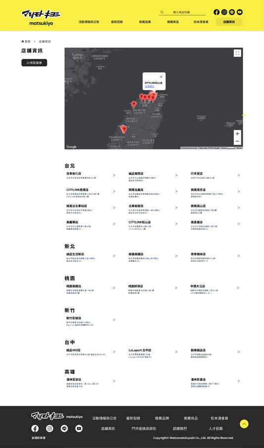Open the 門市退換貨原則 footer link
The width and height of the screenshot is (264, 448).
(x=144, y=429)
